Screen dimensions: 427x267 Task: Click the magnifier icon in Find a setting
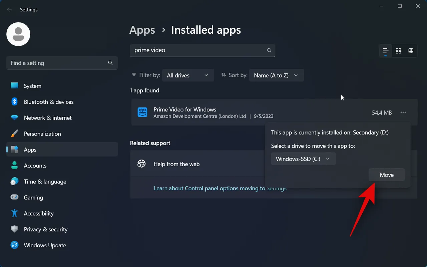point(110,63)
